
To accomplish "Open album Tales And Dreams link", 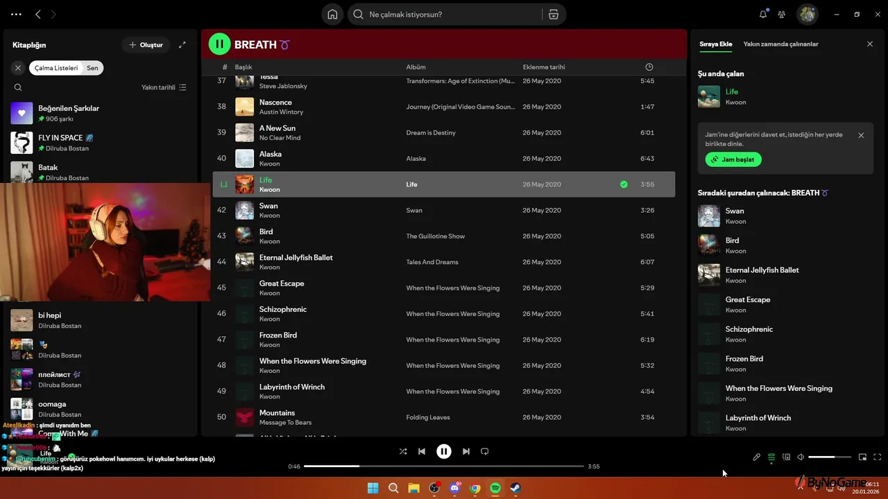I will pos(432,262).
